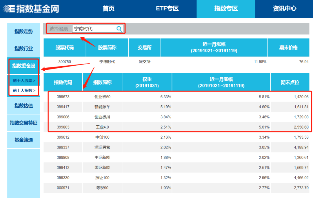This screenshot has height=198, width=313.
Task: Select 基金筛选 in sidebar
Action: 23,140
